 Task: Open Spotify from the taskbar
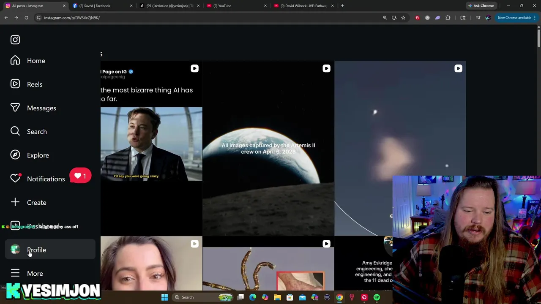click(x=377, y=297)
